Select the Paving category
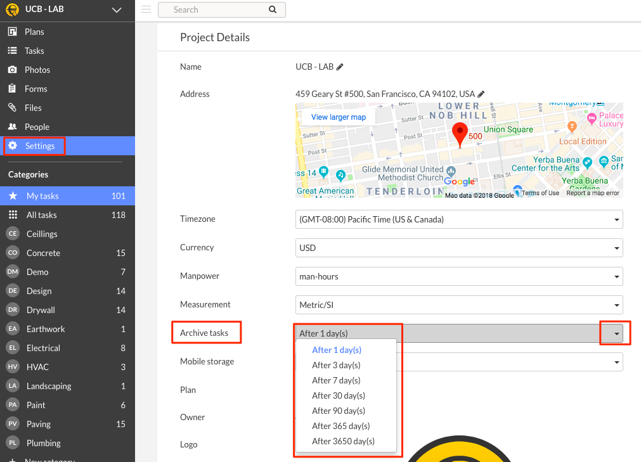The image size is (641, 462). tap(67, 423)
